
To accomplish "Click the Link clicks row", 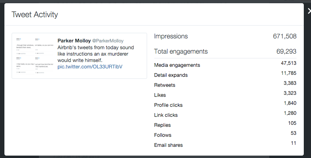I will pos(225,114).
